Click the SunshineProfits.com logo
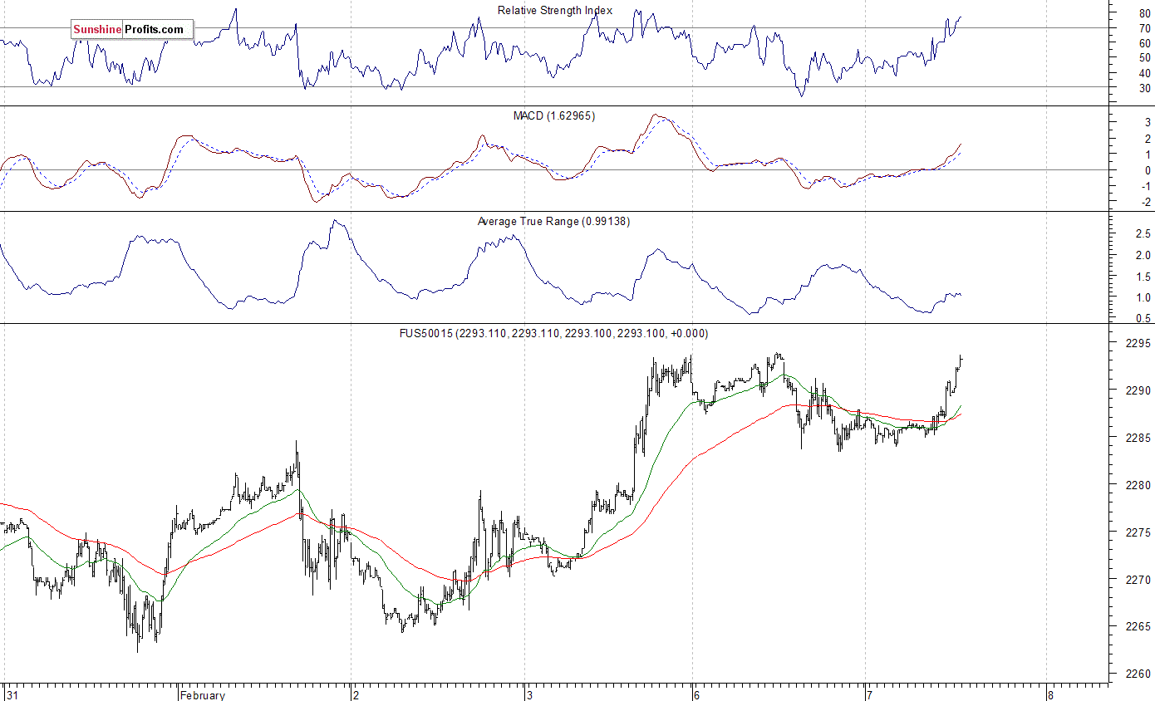 coord(132,30)
